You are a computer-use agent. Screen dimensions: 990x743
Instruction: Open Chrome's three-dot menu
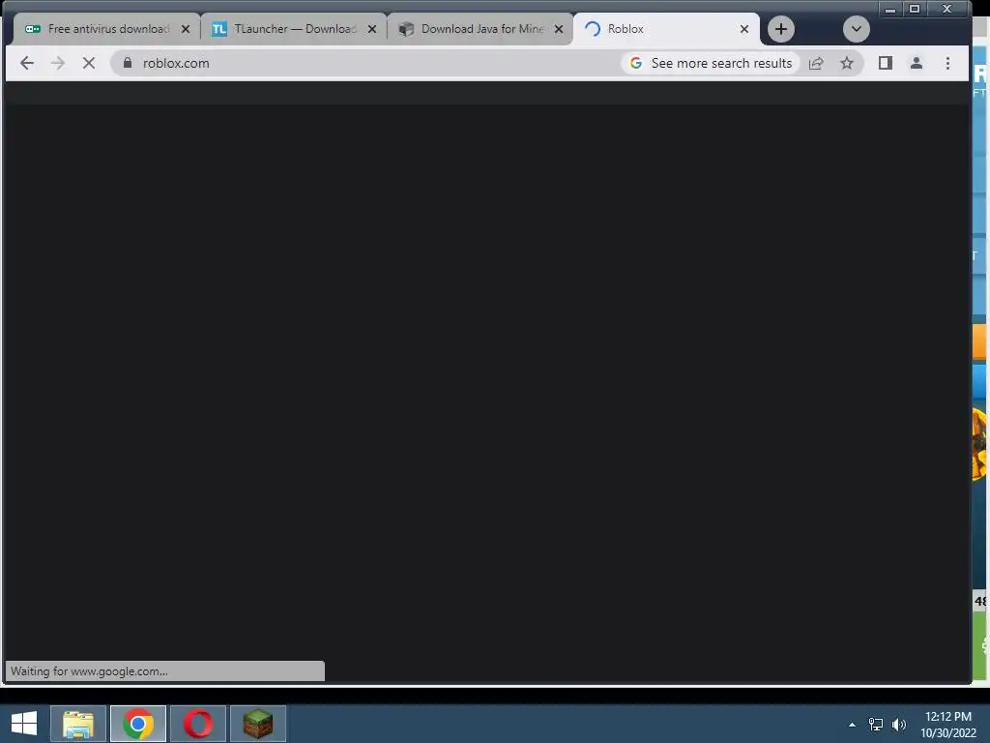coord(947,63)
